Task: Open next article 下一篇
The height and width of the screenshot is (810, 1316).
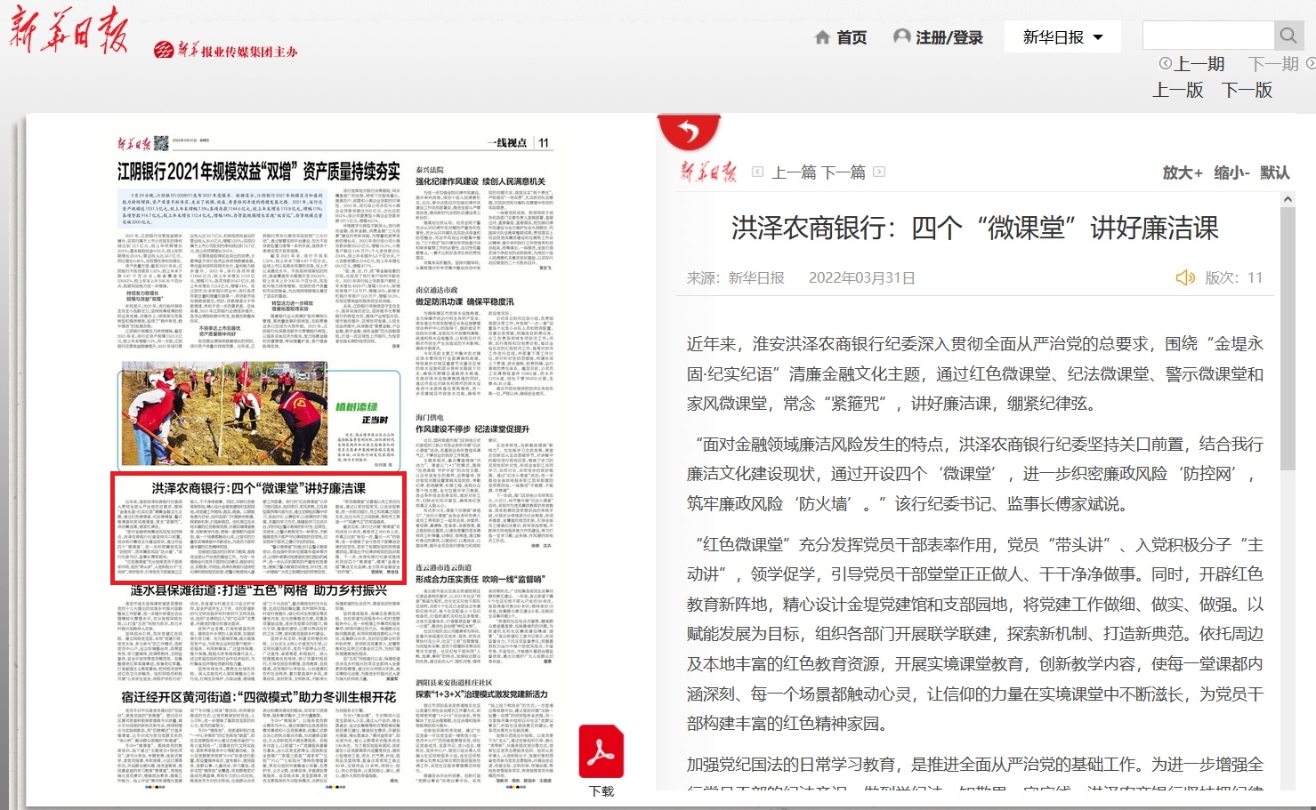Action: pos(843,172)
